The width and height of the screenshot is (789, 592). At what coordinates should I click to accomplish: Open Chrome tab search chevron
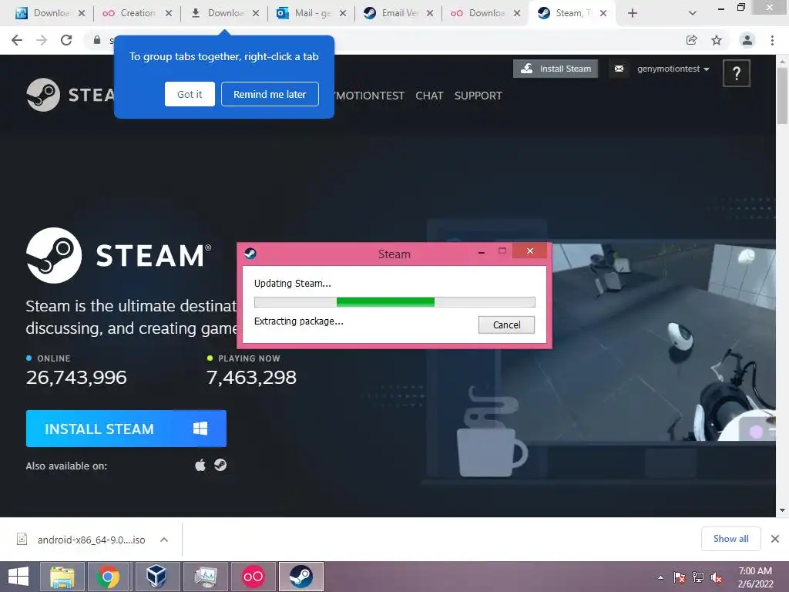[693, 13]
